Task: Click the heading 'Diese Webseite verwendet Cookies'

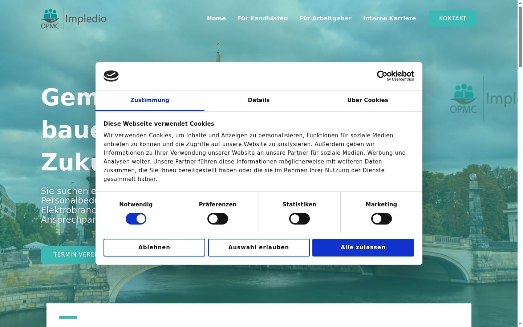Action: click(x=159, y=124)
